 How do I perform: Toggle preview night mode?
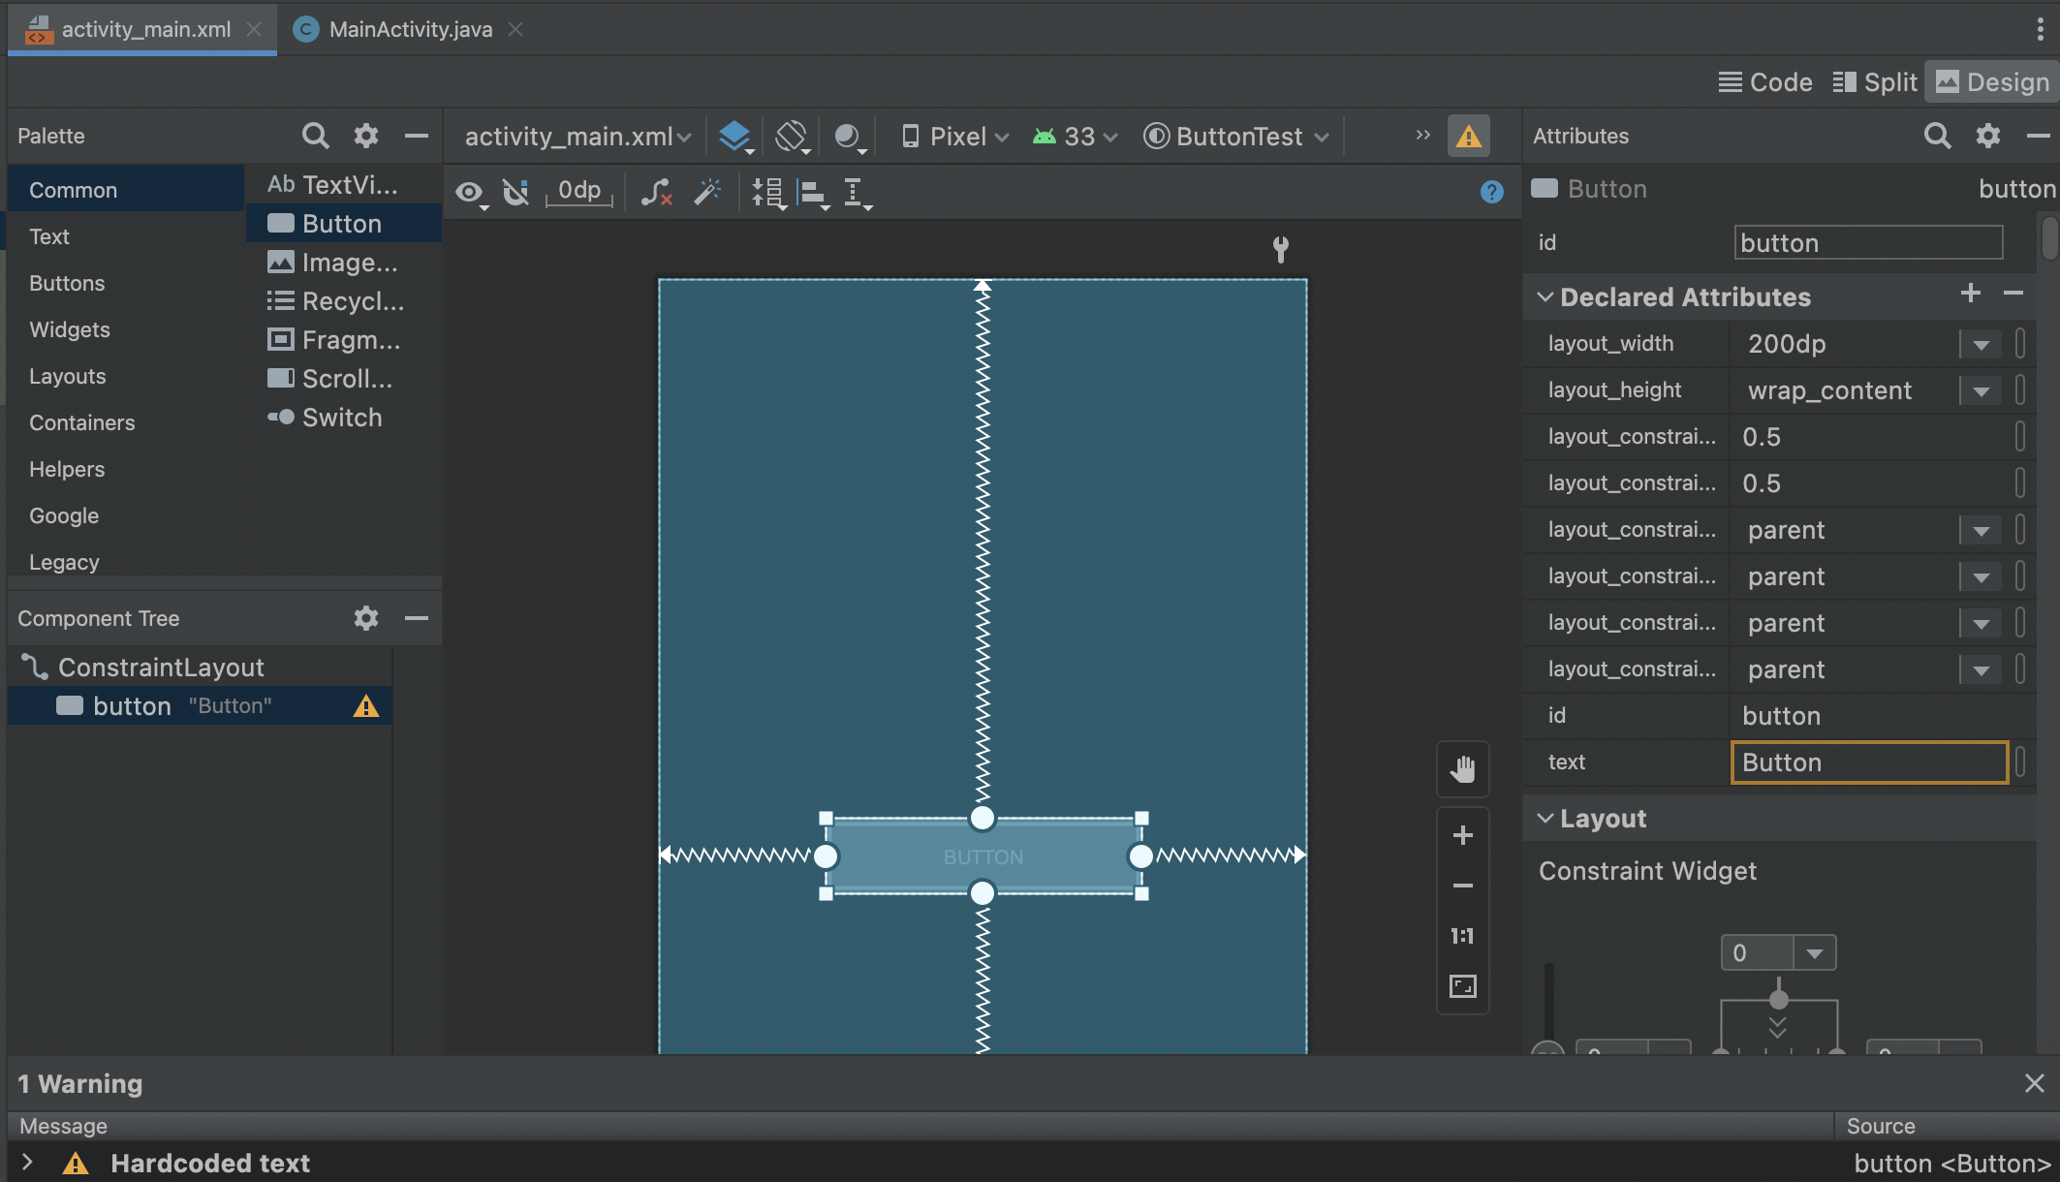(x=848, y=137)
